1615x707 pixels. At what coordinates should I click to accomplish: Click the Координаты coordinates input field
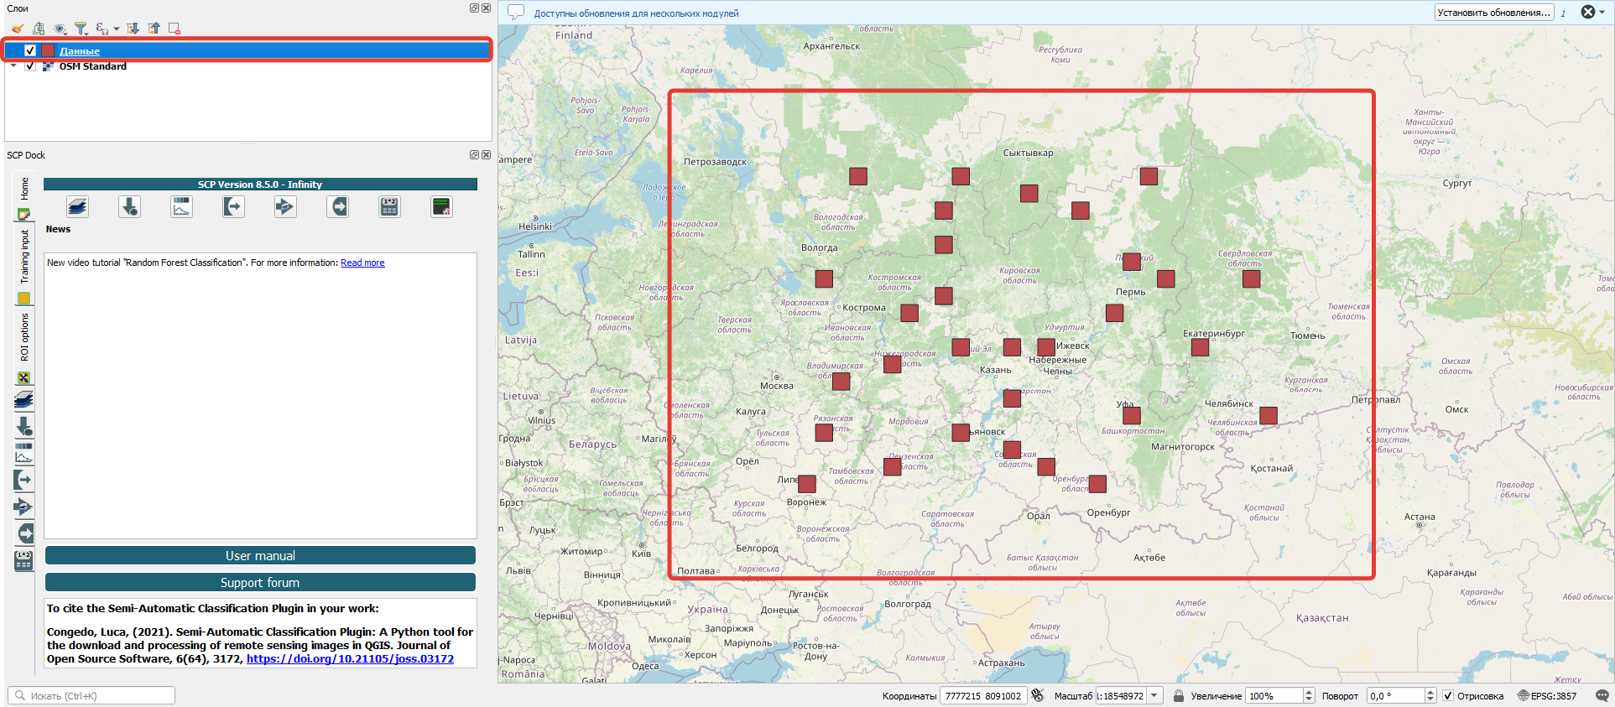pyautogui.click(x=983, y=696)
